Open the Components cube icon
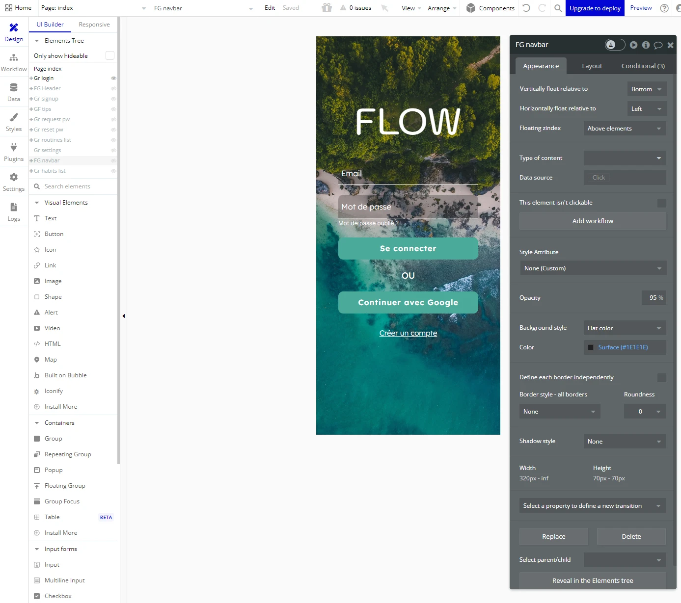Viewport: 681px width, 603px height. point(471,8)
